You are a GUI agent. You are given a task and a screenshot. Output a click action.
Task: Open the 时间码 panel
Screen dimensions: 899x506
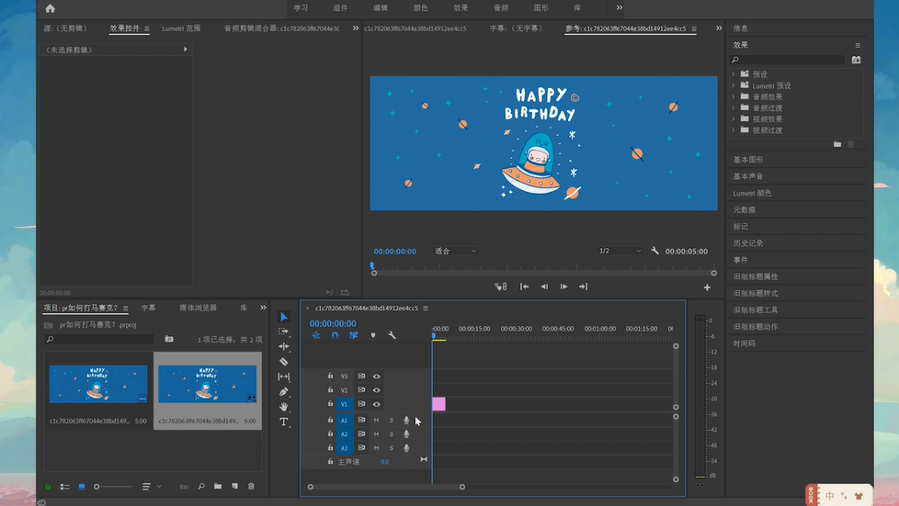coord(745,343)
